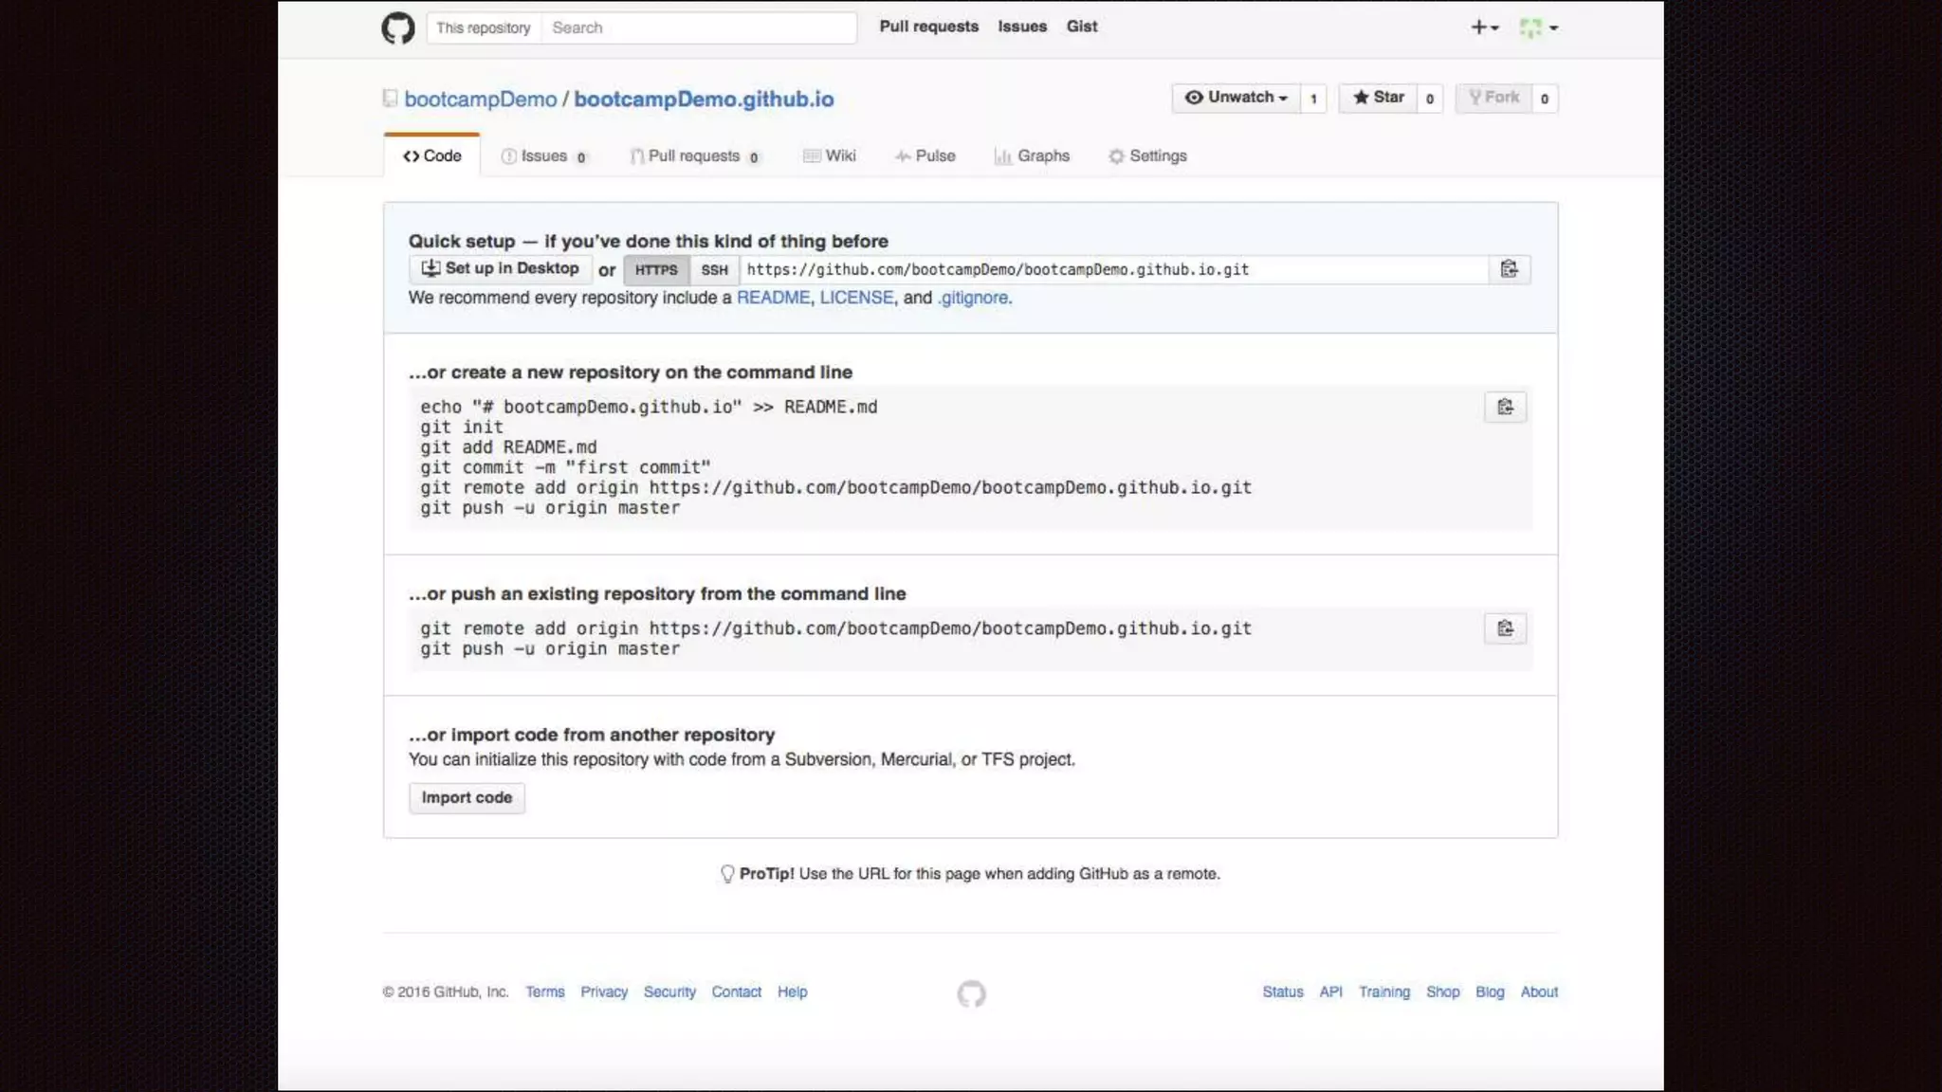
Task: Open the plus create-new dropdown
Action: [x=1484, y=27]
